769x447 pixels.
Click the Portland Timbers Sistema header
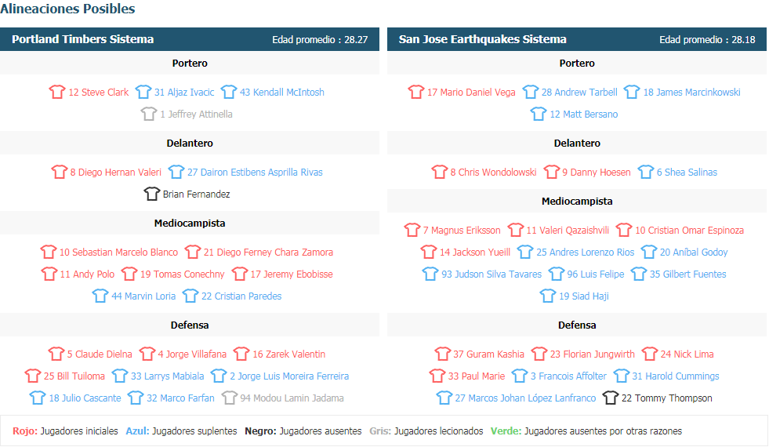82,39
